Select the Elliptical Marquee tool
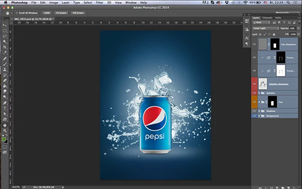This screenshot has width=302, height=189. point(5,31)
